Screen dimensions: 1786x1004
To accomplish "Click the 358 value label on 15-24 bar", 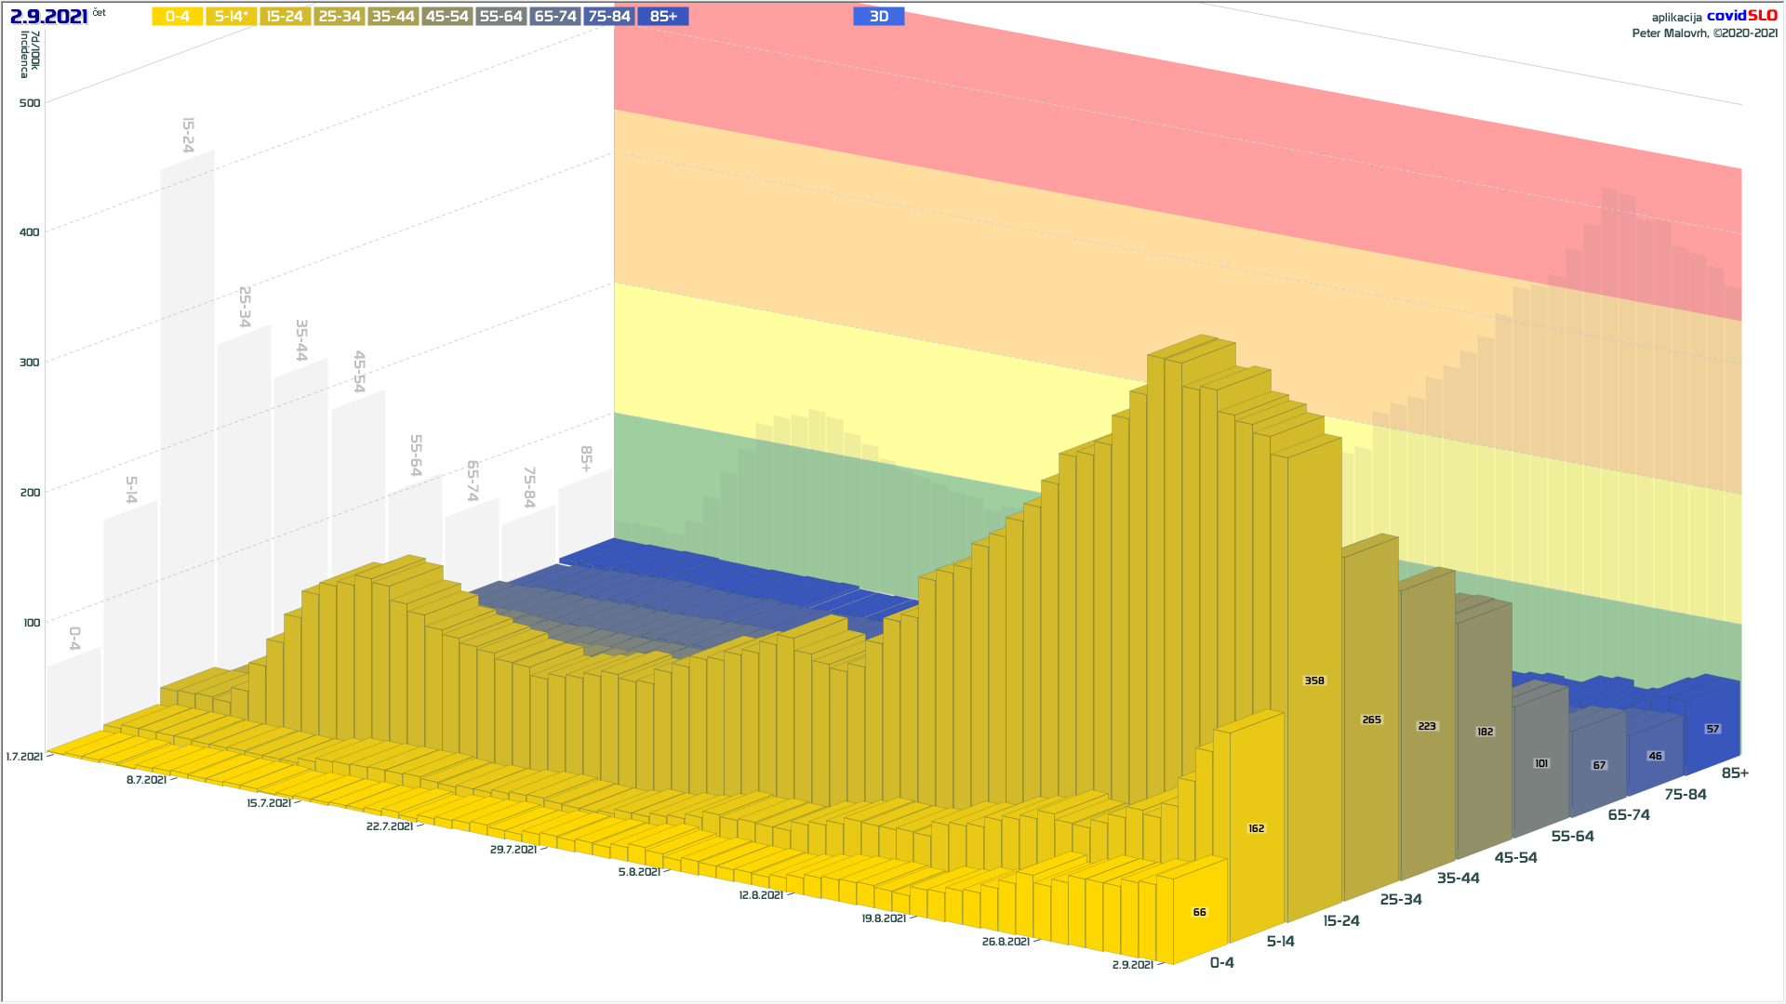I will coord(1313,680).
